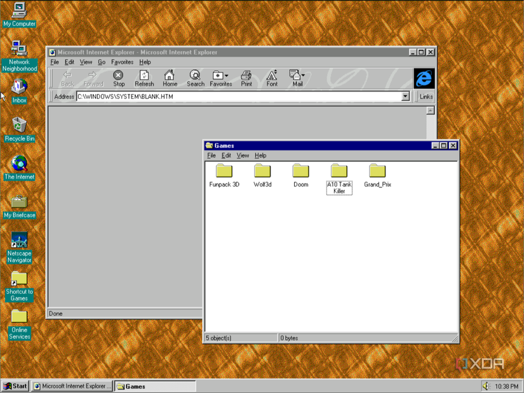Expand the Address bar history dropdown
Image resolution: width=524 pixels, height=393 pixels.
click(x=405, y=97)
